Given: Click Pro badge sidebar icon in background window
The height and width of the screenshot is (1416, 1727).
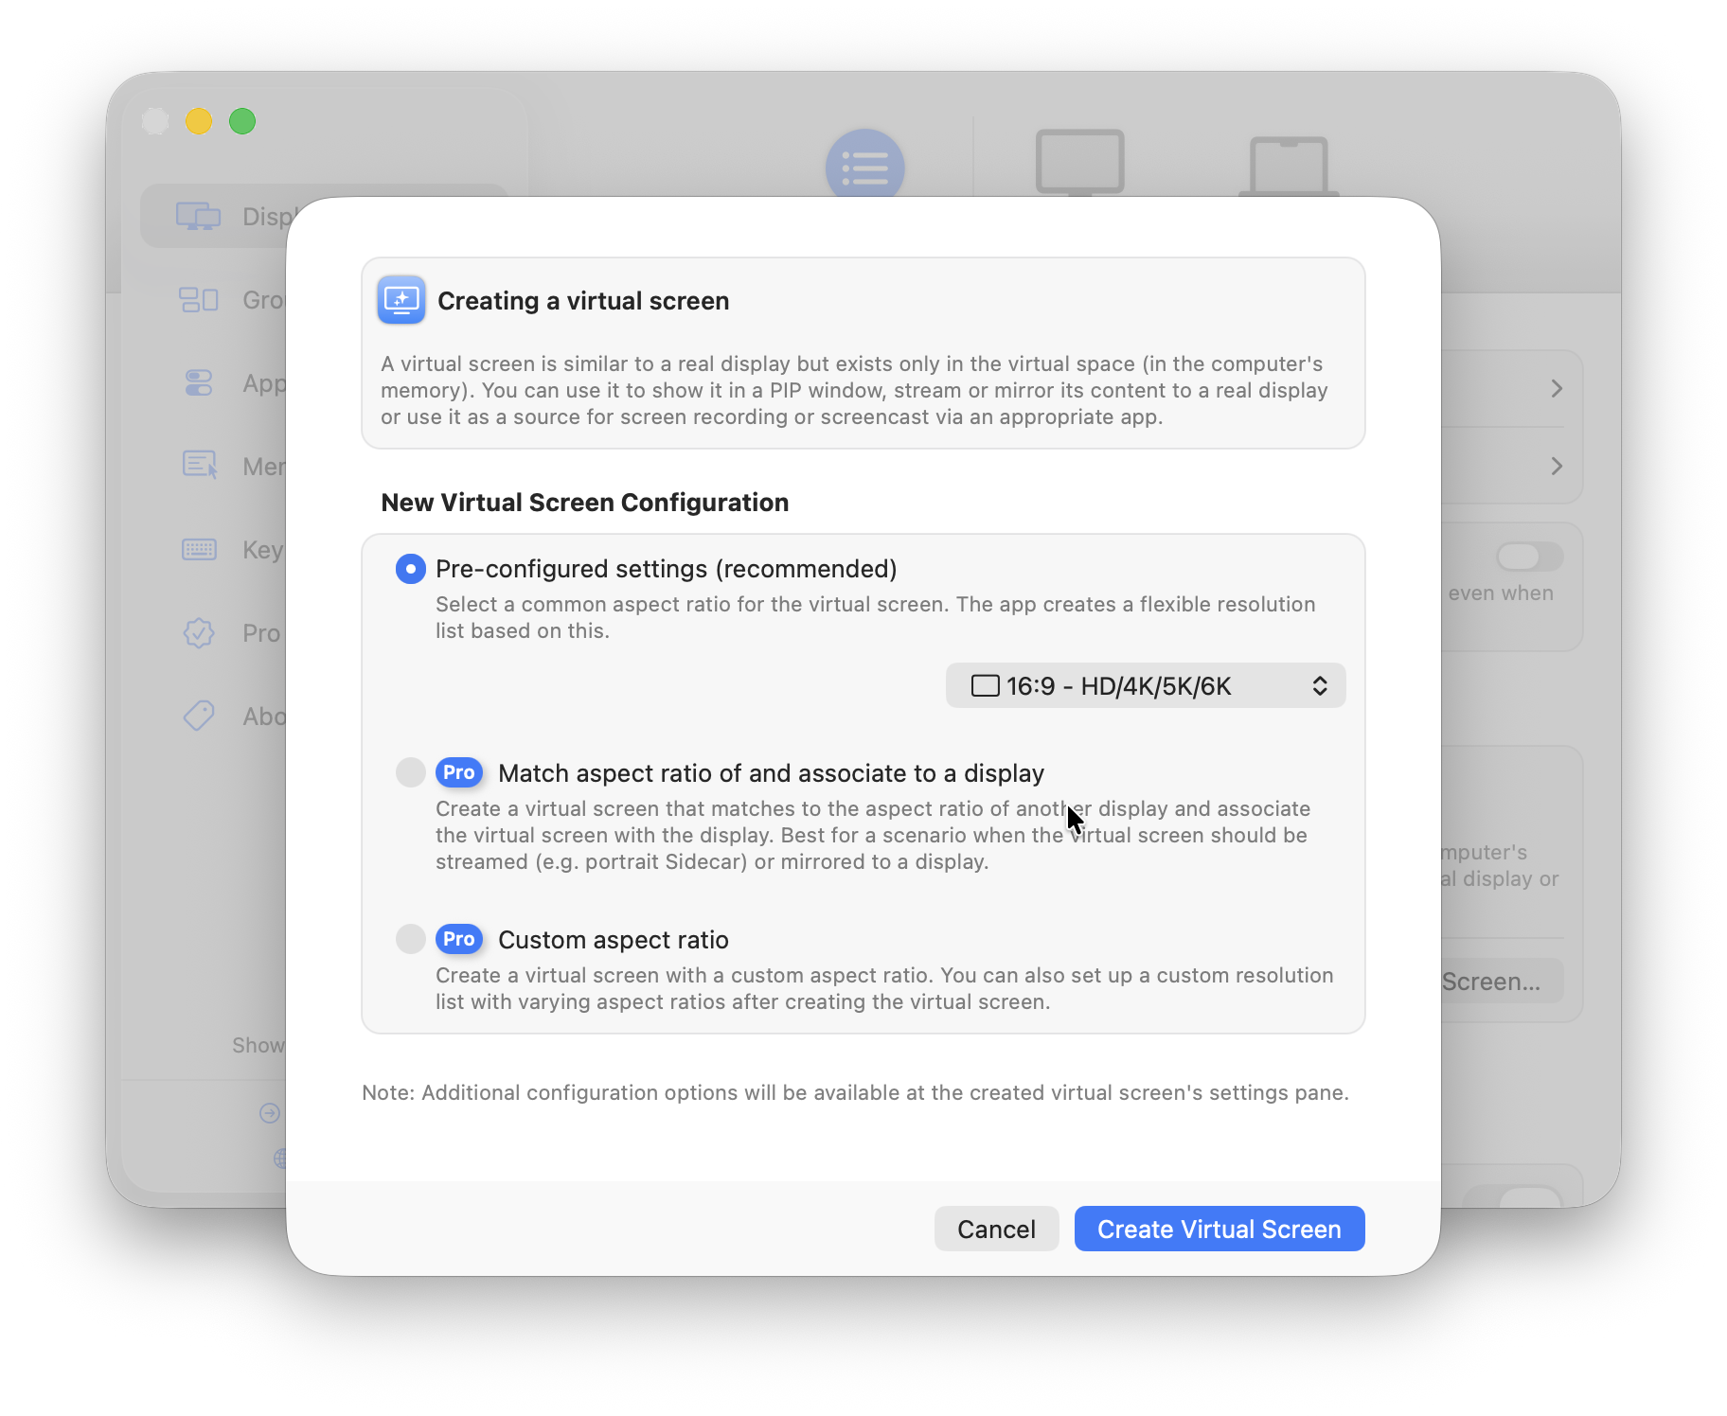Looking at the screenshot, I should (x=199, y=632).
